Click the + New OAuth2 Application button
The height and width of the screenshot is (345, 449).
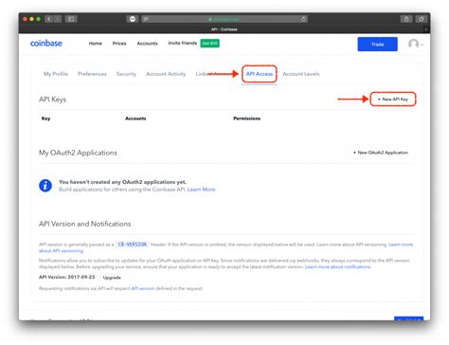[381, 153]
